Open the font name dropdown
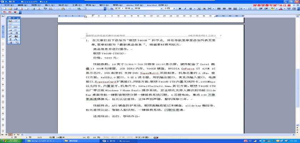Screen dimensions: 300x143 pyautogui.click(x=162, y=9)
